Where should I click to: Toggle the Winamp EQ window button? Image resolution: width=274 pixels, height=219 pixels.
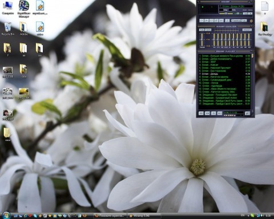[x=245, y=14]
